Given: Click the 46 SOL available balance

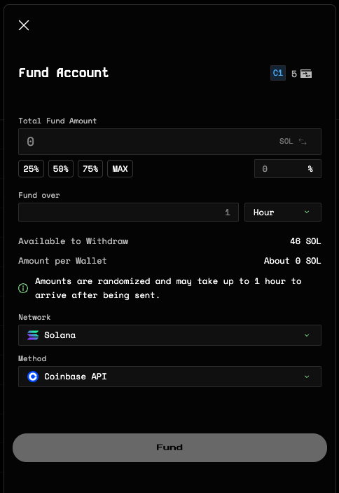Looking at the screenshot, I should click(305, 241).
